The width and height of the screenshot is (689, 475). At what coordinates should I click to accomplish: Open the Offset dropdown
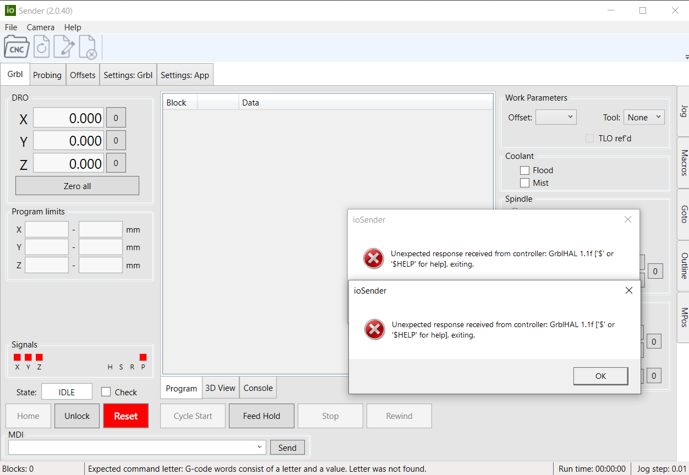pos(556,117)
